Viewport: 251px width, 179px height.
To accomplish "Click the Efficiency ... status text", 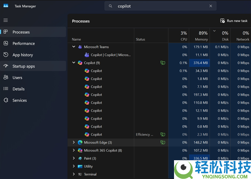I will tap(144, 135).
